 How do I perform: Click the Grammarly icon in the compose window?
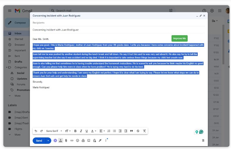click(201, 132)
